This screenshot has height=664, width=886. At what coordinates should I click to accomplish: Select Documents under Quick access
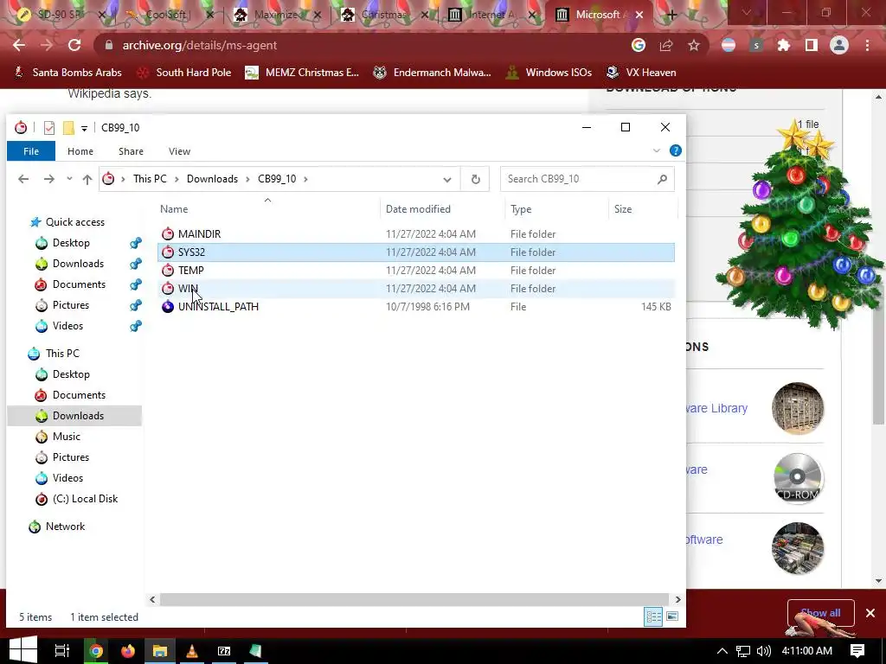click(x=79, y=284)
